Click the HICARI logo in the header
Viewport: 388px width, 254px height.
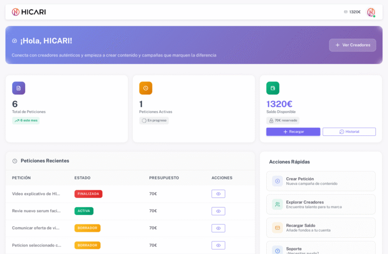coord(29,12)
